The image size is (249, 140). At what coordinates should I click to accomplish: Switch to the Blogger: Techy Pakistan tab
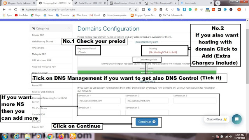click(x=19, y=3)
